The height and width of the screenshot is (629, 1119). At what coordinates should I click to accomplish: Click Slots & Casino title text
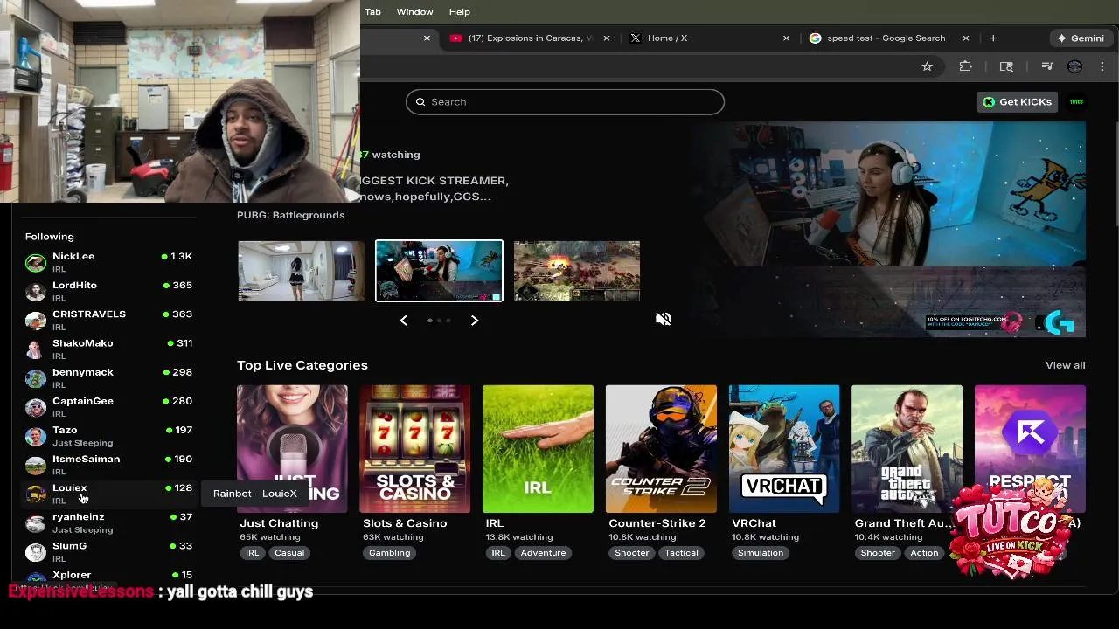pyautogui.click(x=405, y=523)
